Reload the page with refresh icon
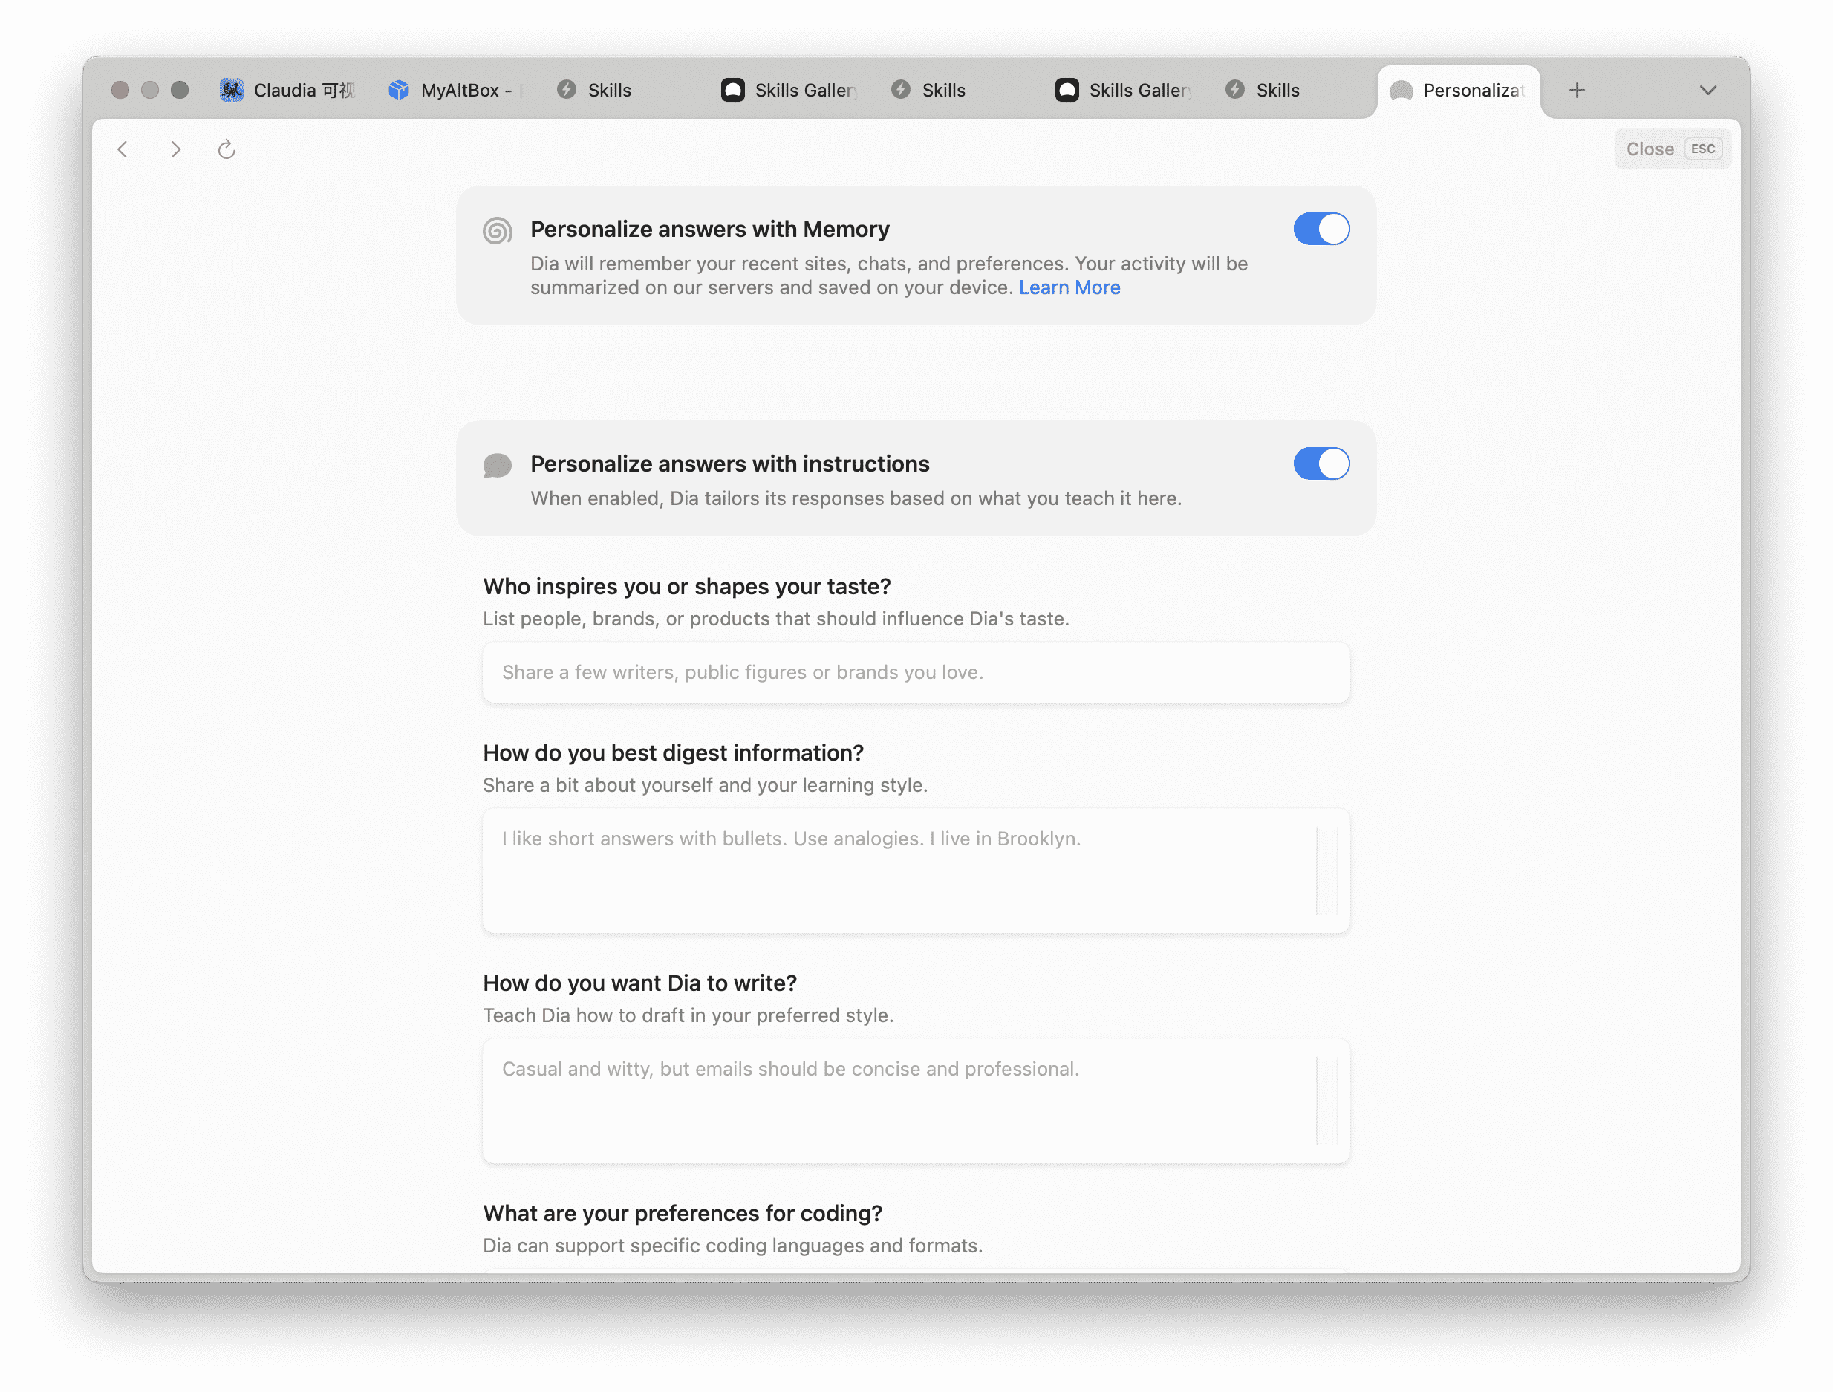Viewport: 1833px width, 1392px height. click(x=227, y=149)
